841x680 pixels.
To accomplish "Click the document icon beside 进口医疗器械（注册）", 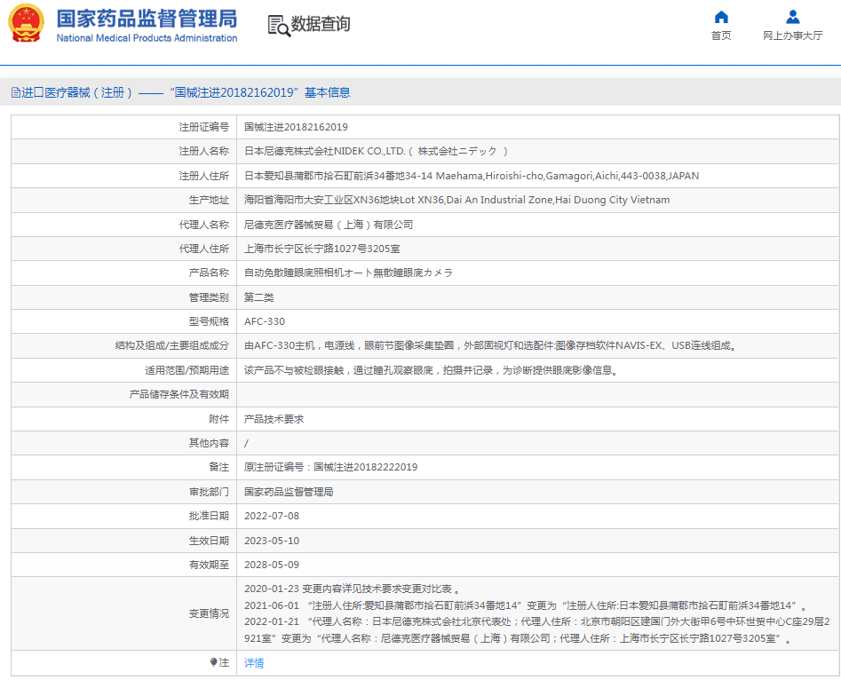I will (14, 91).
